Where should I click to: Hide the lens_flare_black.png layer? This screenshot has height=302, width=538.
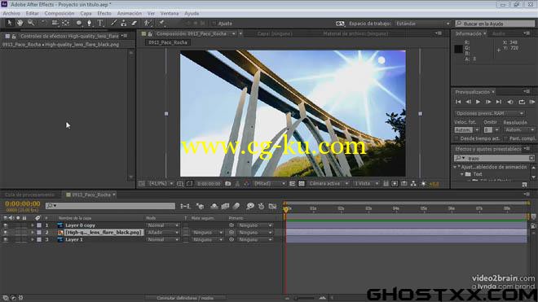point(5,233)
